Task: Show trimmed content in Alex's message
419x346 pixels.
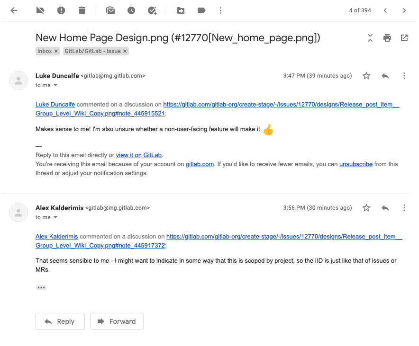Action: (x=41, y=287)
